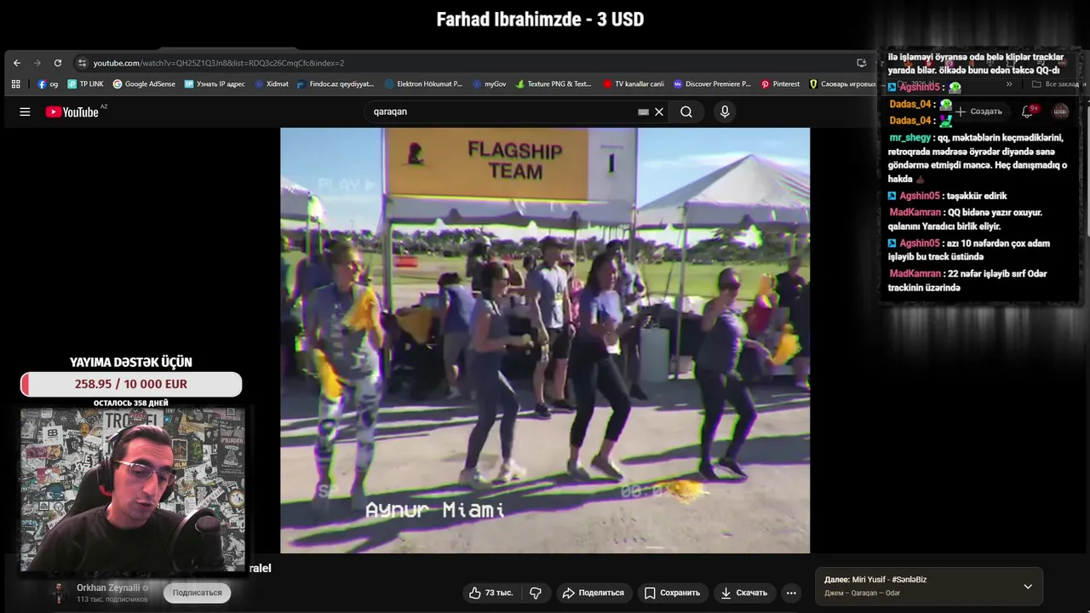Open the Discover Premiere Pro bookmark
Image resolution: width=1090 pixels, height=613 pixels.
[712, 84]
